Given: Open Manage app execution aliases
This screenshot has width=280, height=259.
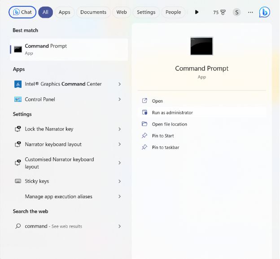Looking at the screenshot, I should click(x=69, y=196).
